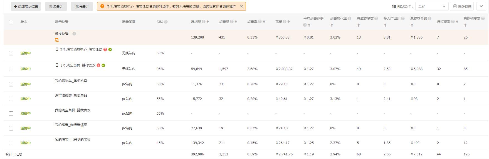Check the 淘宝收藏夹_热卖单品 row
The height and width of the screenshot is (159, 489).
point(11,99)
